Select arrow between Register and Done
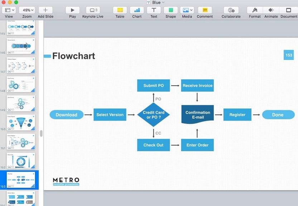Screen dimensions: 298x206 (x=256, y=115)
